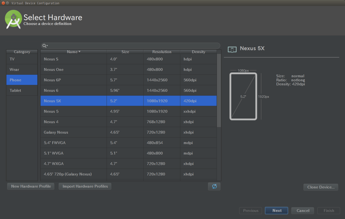Select the Nexus 5X device row

[128, 101]
